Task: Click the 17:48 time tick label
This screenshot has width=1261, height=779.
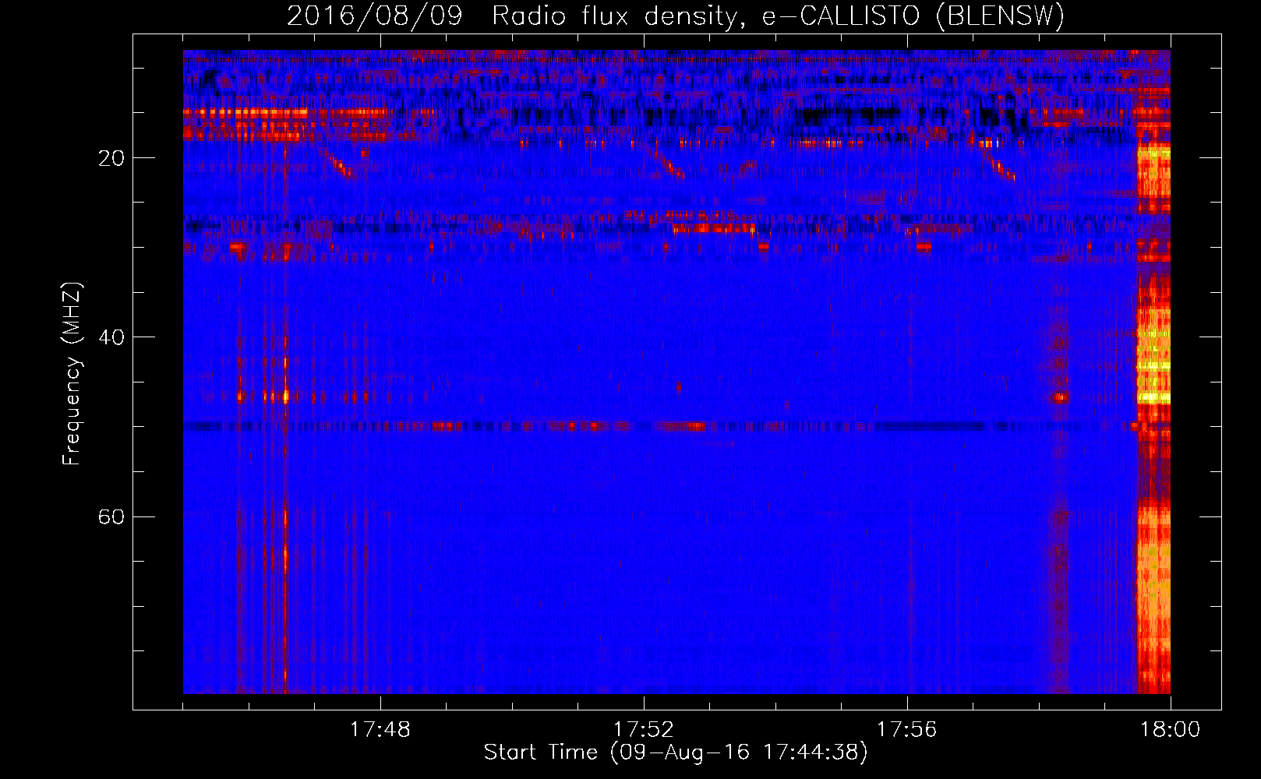Action: [380, 730]
